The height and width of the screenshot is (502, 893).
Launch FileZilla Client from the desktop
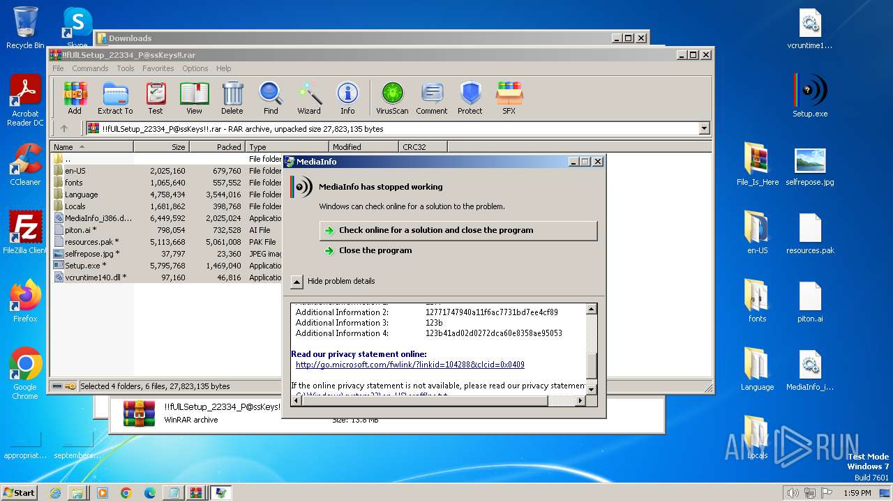coord(25,233)
